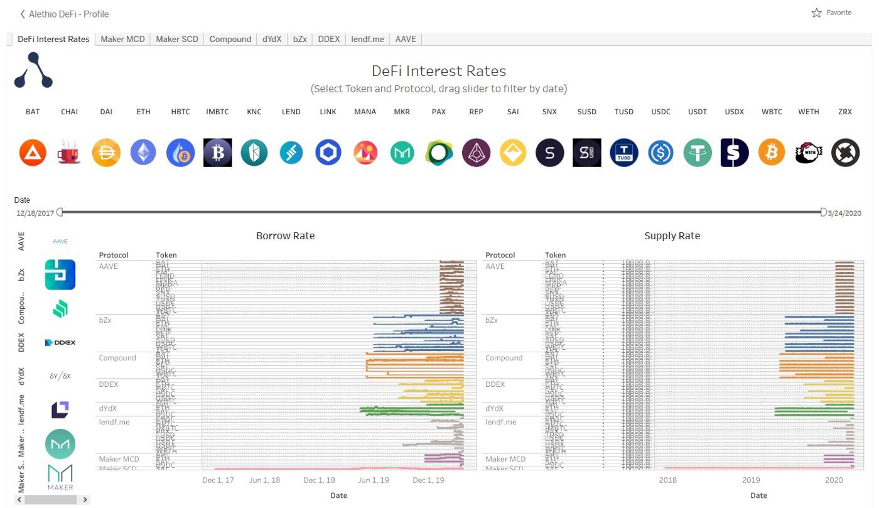Click the date slider end handle
This screenshot has width=879, height=508.
coord(824,212)
